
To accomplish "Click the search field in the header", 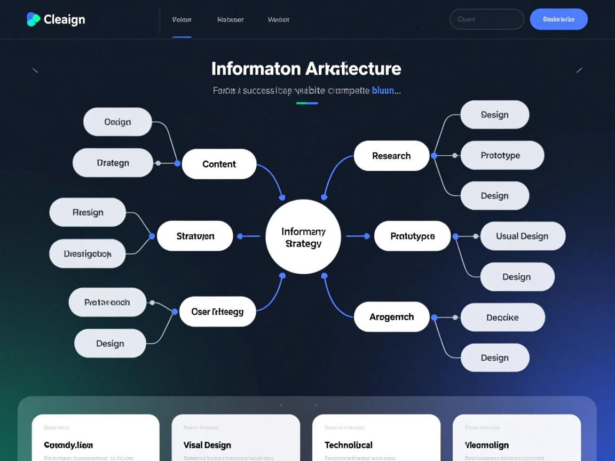I will [486, 19].
